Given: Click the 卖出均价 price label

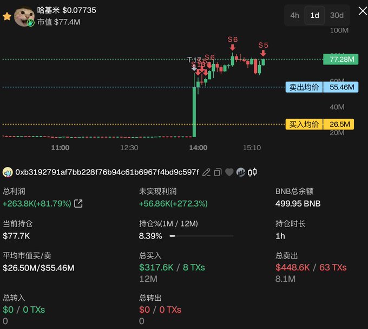Looking at the screenshot, I should pos(304,87).
